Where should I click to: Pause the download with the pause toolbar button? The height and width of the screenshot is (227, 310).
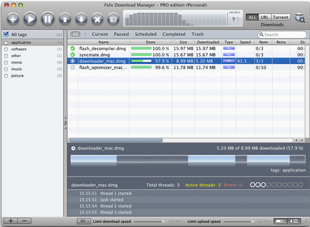pos(48,19)
